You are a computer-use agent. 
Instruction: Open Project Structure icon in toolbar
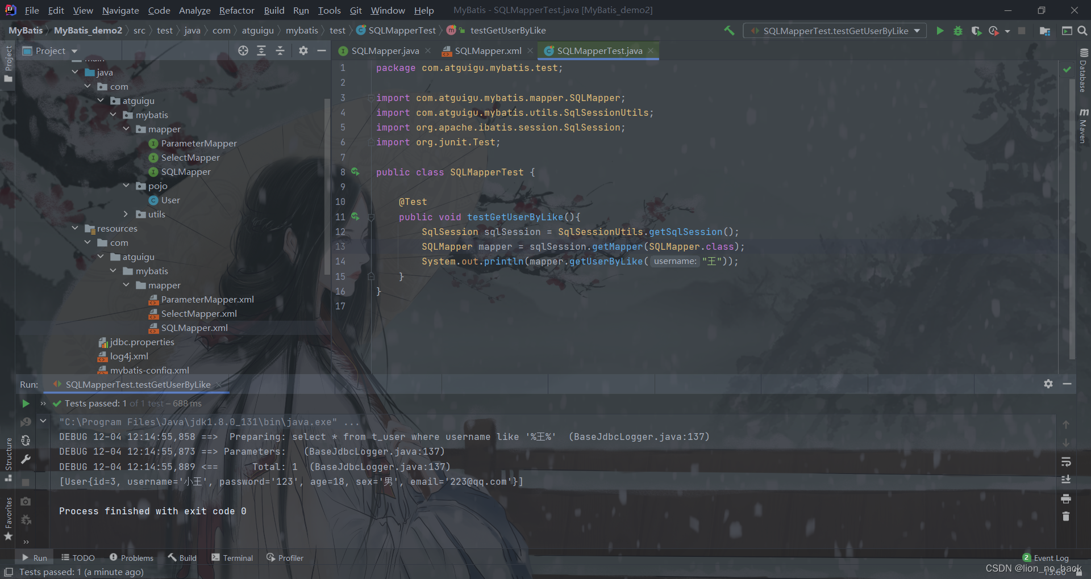click(1044, 31)
